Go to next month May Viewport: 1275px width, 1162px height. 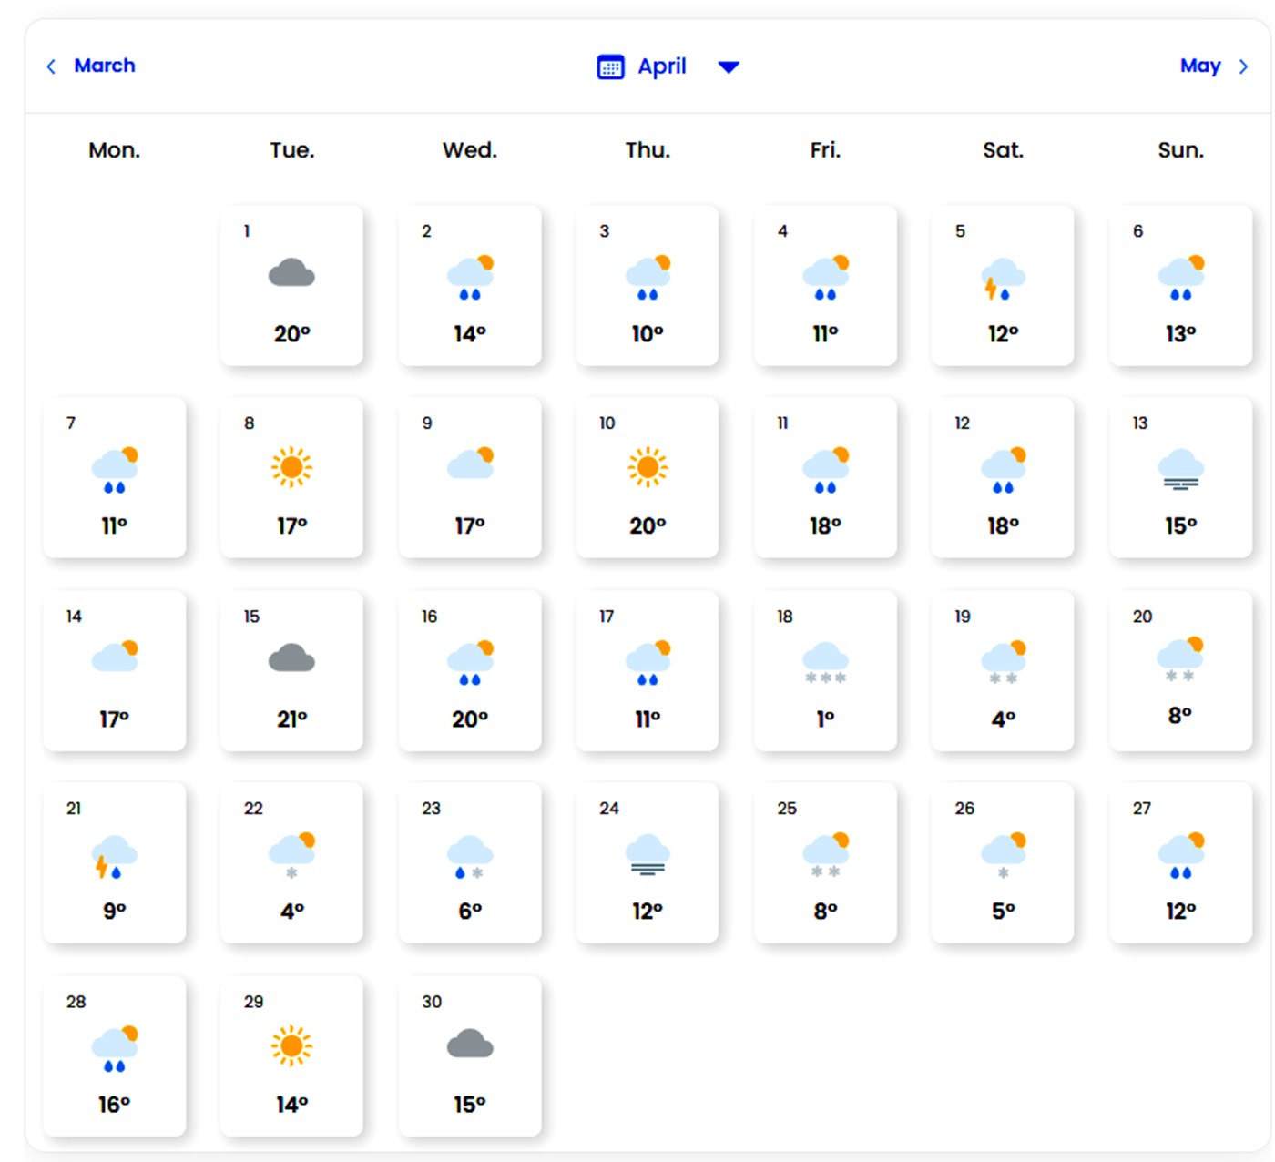point(1199,66)
